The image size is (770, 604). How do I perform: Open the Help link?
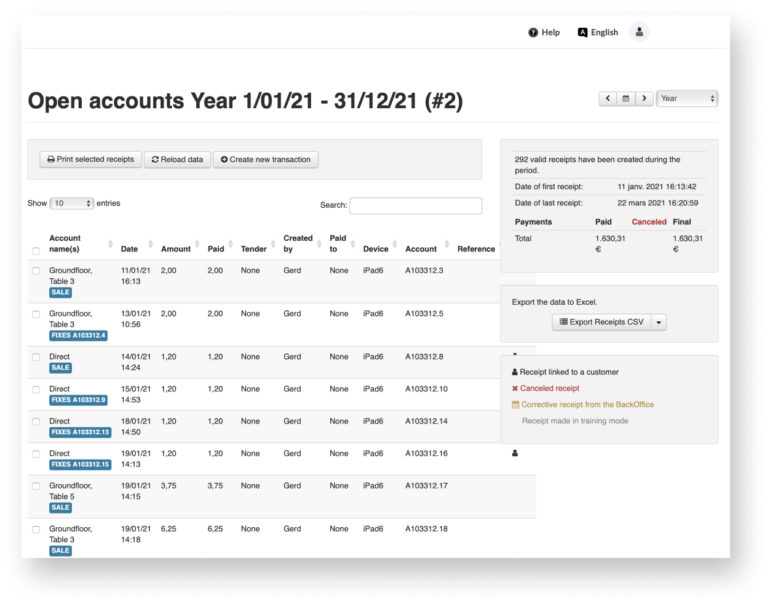point(544,33)
